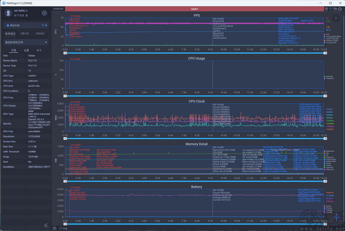Viewport: 345px width, 231px height.
Task: Click the play button on the FPS chart
Action: click(336, 18)
